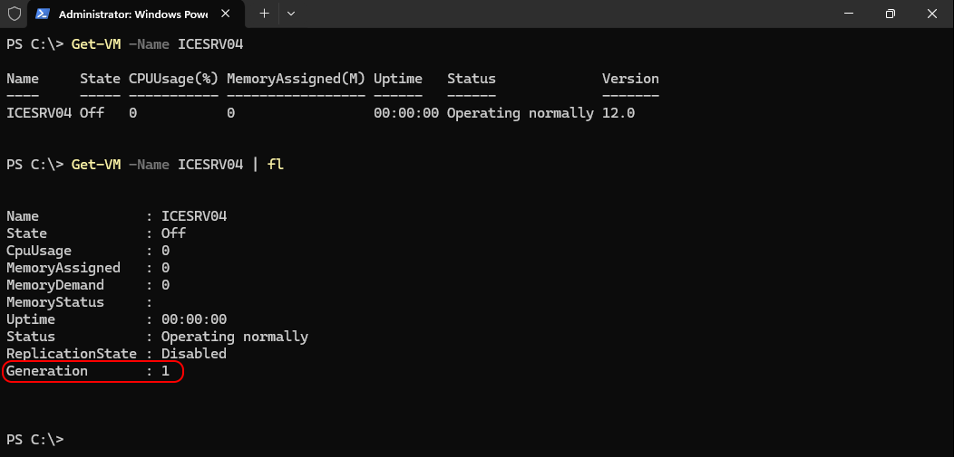The width and height of the screenshot is (954, 457).
Task: Click the PowerShell icon on the tab
Action: click(43, 14)
